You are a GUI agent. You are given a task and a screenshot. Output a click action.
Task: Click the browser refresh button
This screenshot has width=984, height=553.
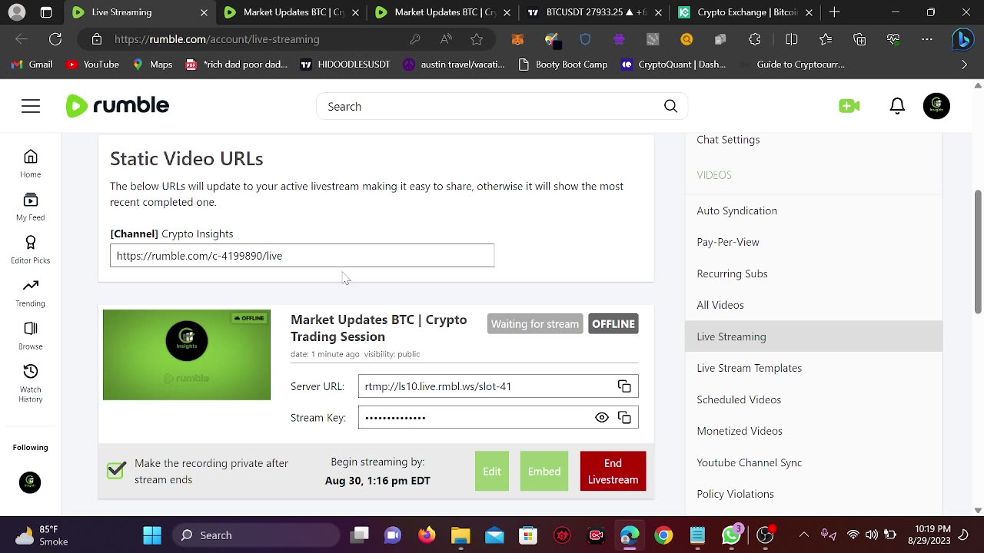[55, 39]
